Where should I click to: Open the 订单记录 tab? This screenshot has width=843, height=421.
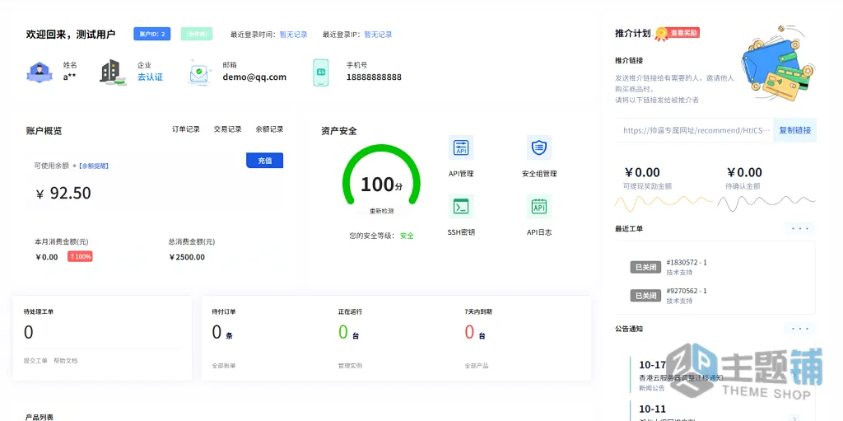[x=186, y=129]
